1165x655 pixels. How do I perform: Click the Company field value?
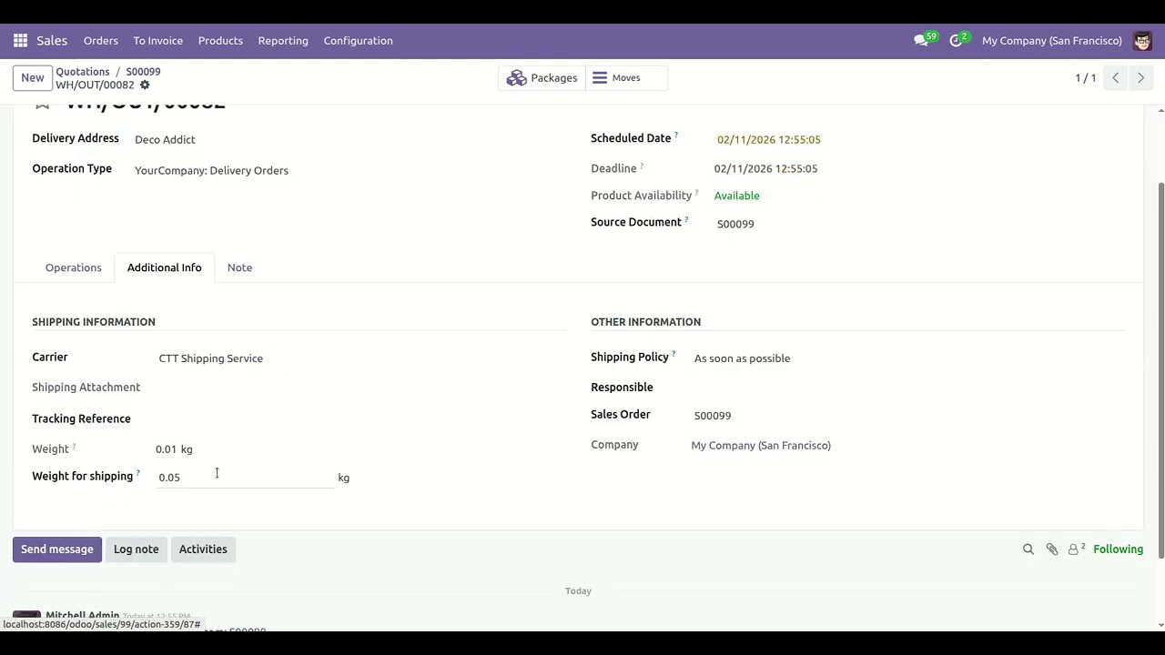tap(761, 446)
